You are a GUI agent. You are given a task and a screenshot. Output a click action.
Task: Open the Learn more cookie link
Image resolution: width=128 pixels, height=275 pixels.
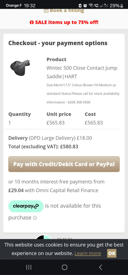(88, 253)
